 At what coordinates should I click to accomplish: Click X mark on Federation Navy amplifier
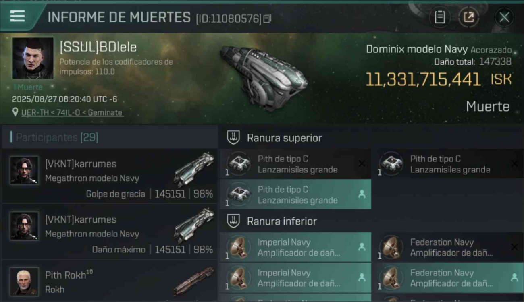(514, 247)
